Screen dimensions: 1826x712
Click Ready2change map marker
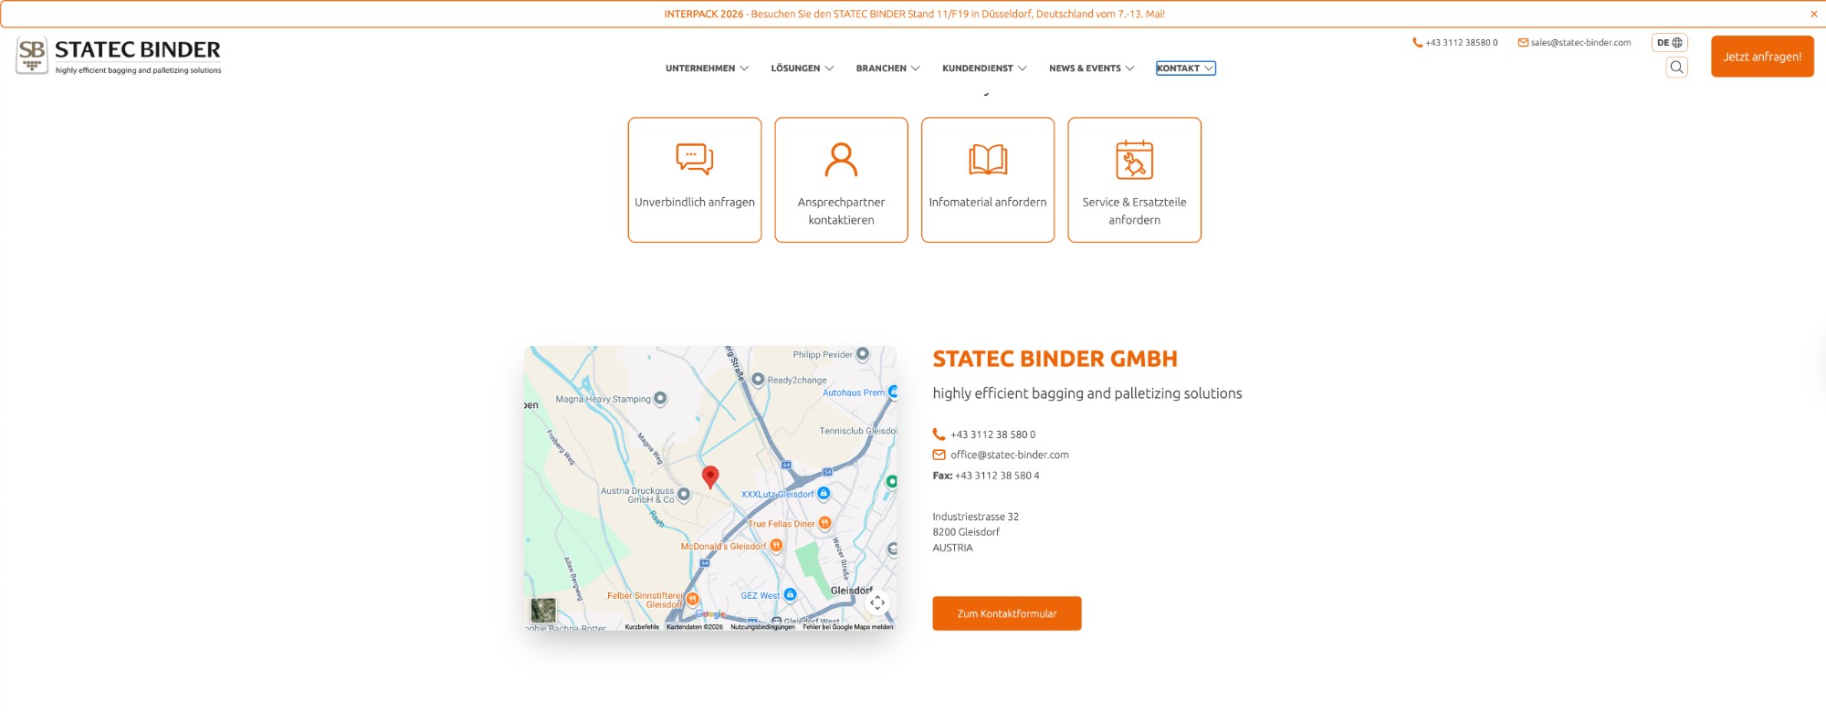click(x=758, y=379)
